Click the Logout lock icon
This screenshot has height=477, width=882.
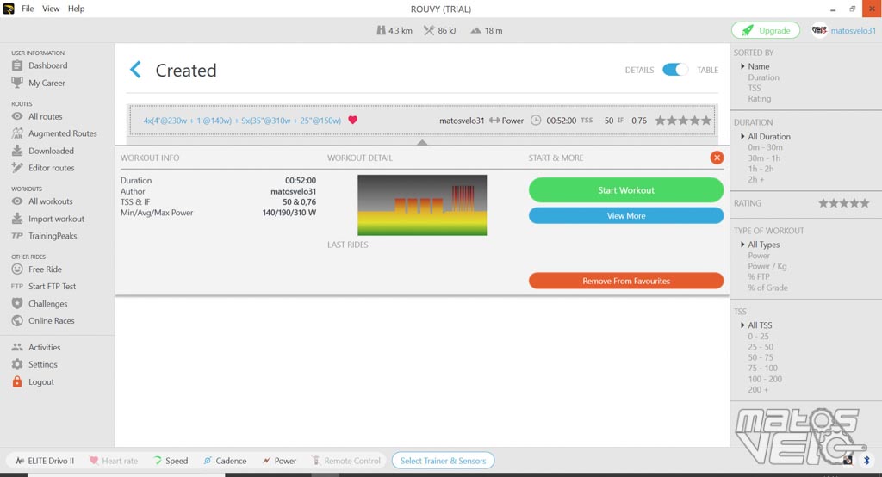(17, 382)
